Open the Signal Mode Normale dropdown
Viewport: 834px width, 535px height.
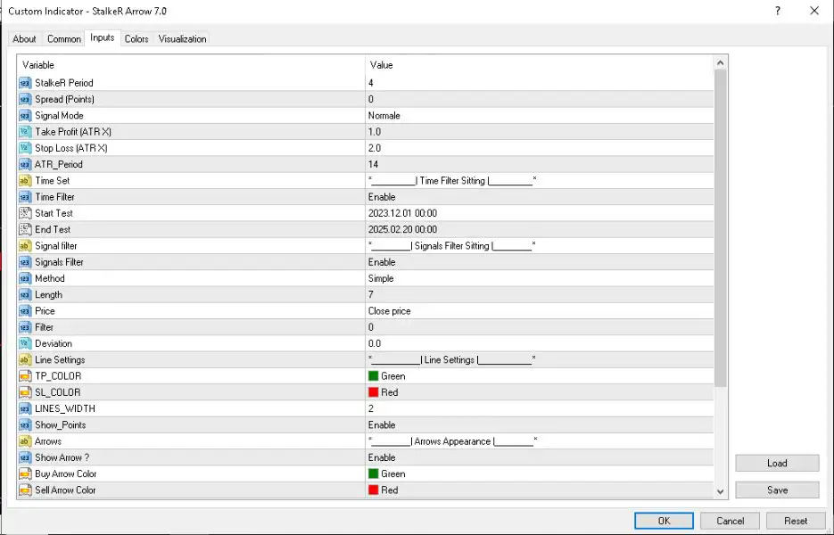384,116
